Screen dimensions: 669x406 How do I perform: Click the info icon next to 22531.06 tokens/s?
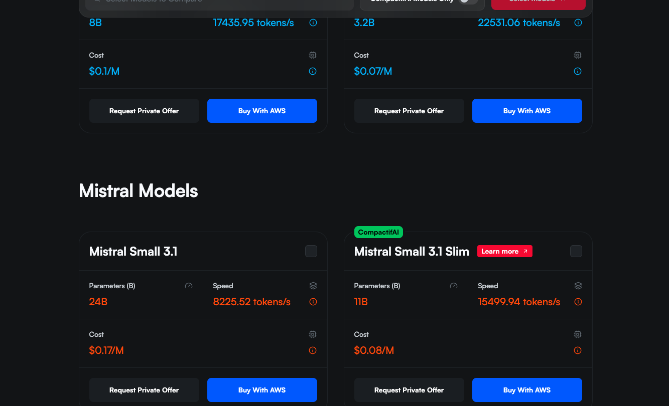coord(578,23)
